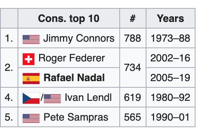Open the Roger Federer link

[72, 58]
